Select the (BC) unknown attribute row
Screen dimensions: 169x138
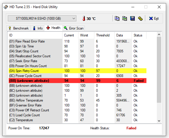click(78, 91)
